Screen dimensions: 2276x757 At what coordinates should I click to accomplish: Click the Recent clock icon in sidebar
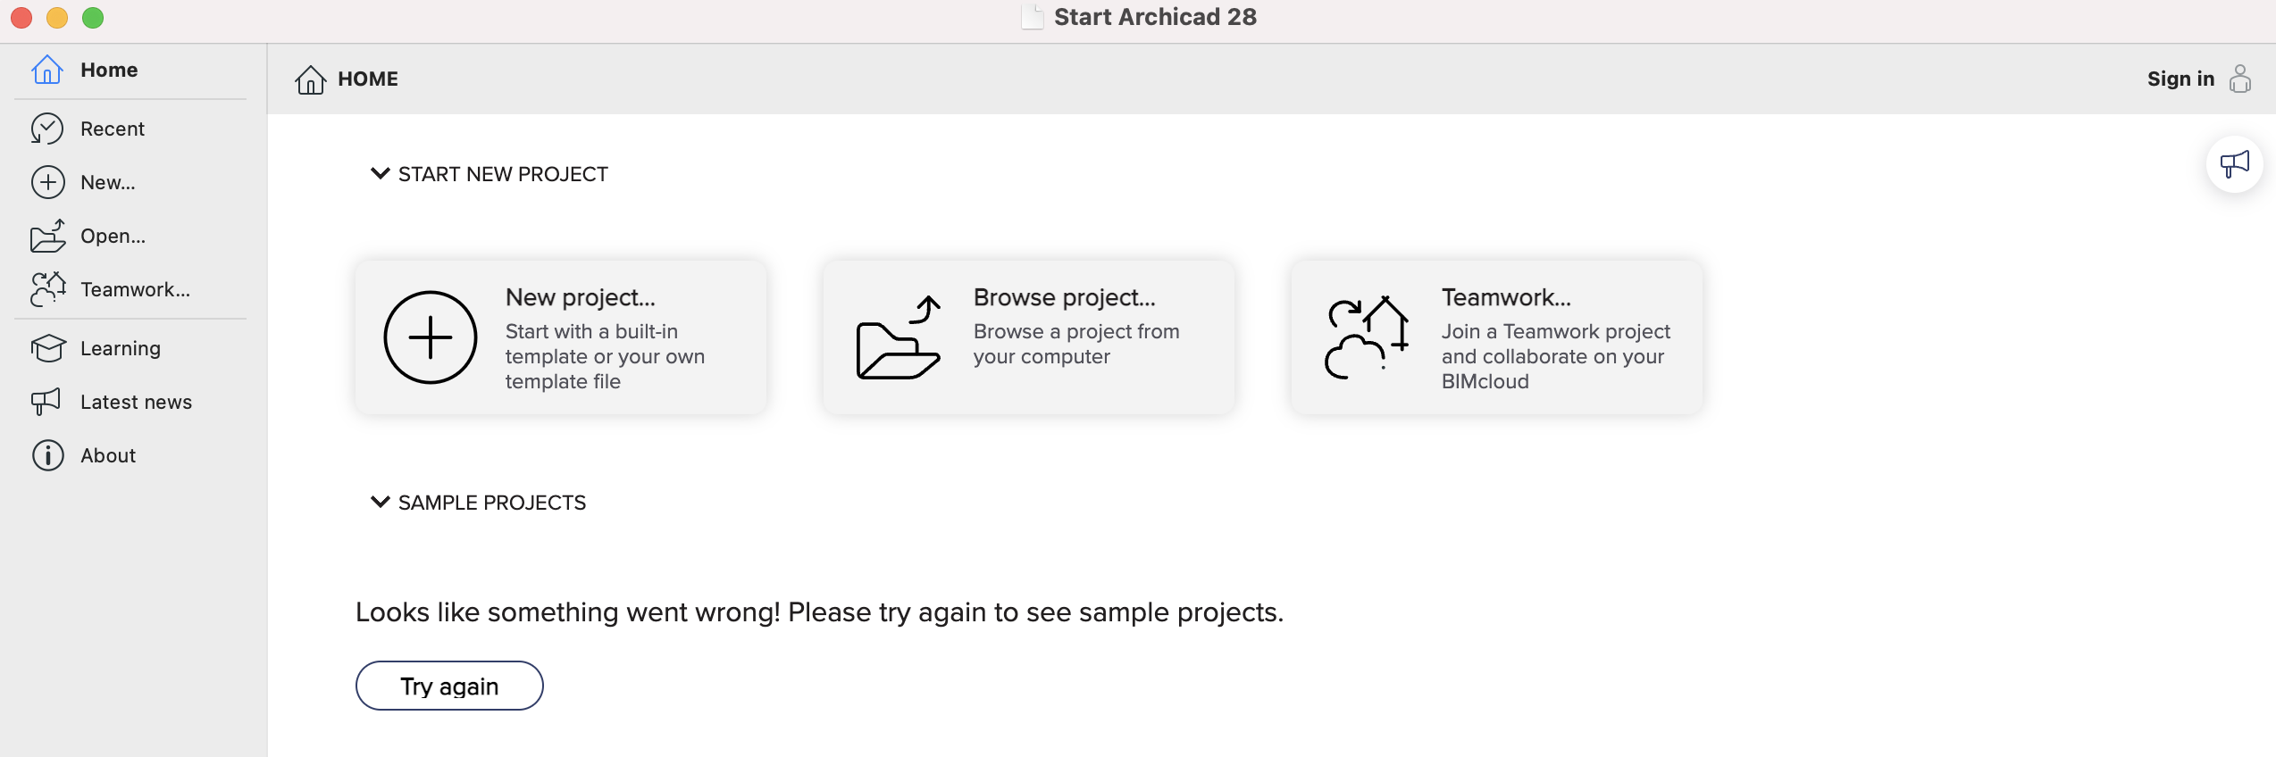point(47,129)
